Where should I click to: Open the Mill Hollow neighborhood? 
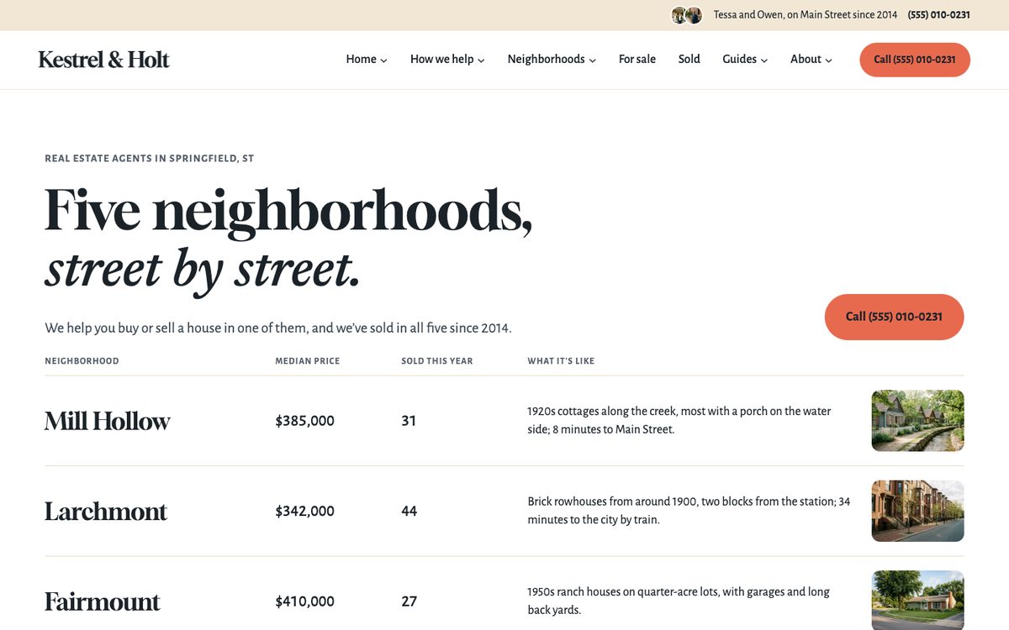[108, 421]
